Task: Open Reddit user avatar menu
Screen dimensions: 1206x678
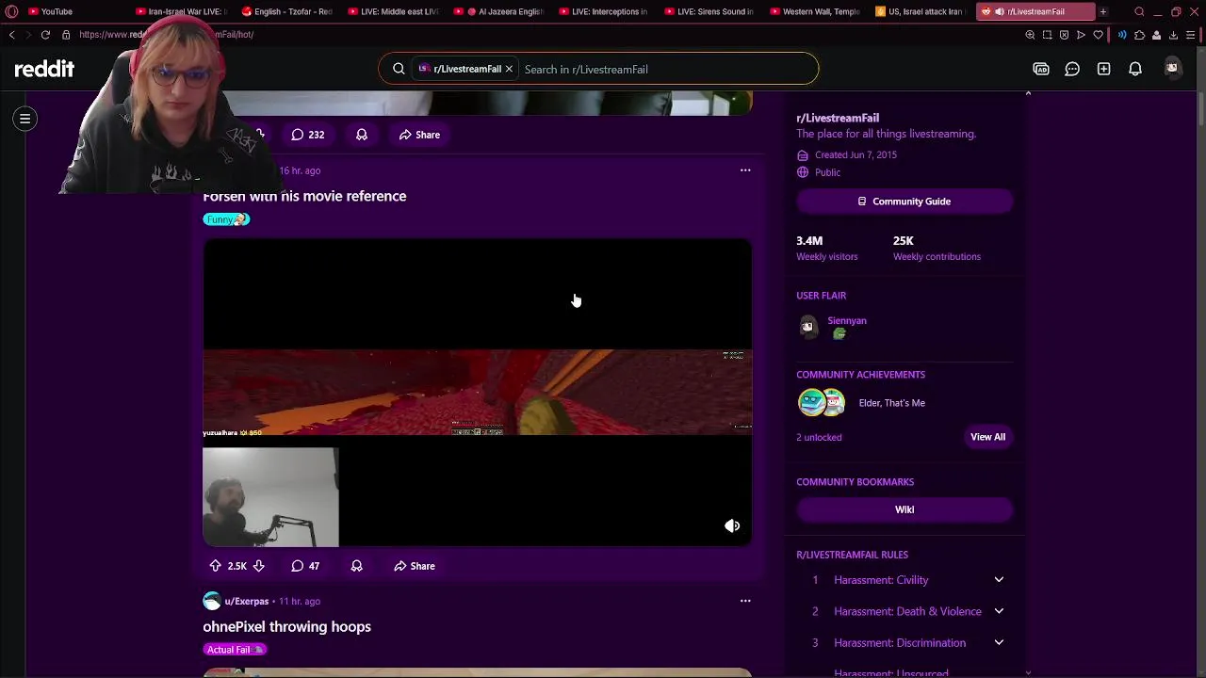Action: [x=1172, y=69]
